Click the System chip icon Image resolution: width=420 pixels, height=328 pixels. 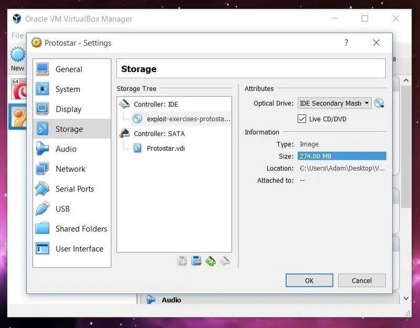pyautogui.click(x=43, y=89)
